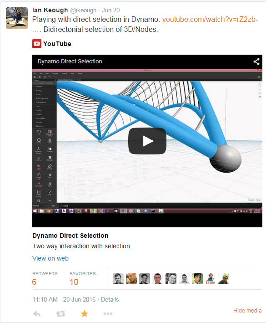
Task: Open the View on web link
Action: coord(50,258)
